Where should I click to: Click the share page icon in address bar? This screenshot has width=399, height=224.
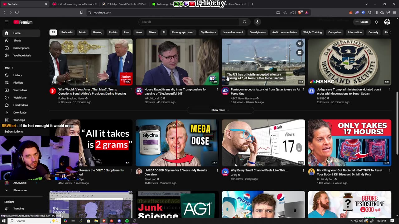pyautogui.click(x=292, y=12)
